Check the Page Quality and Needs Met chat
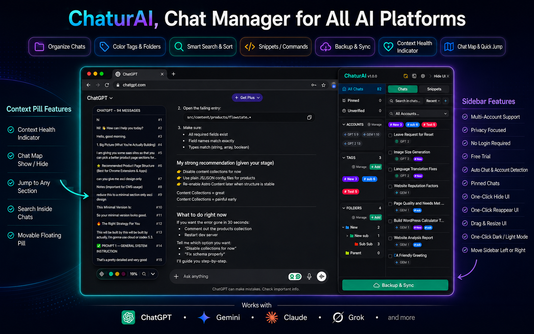 pos(390,204)
